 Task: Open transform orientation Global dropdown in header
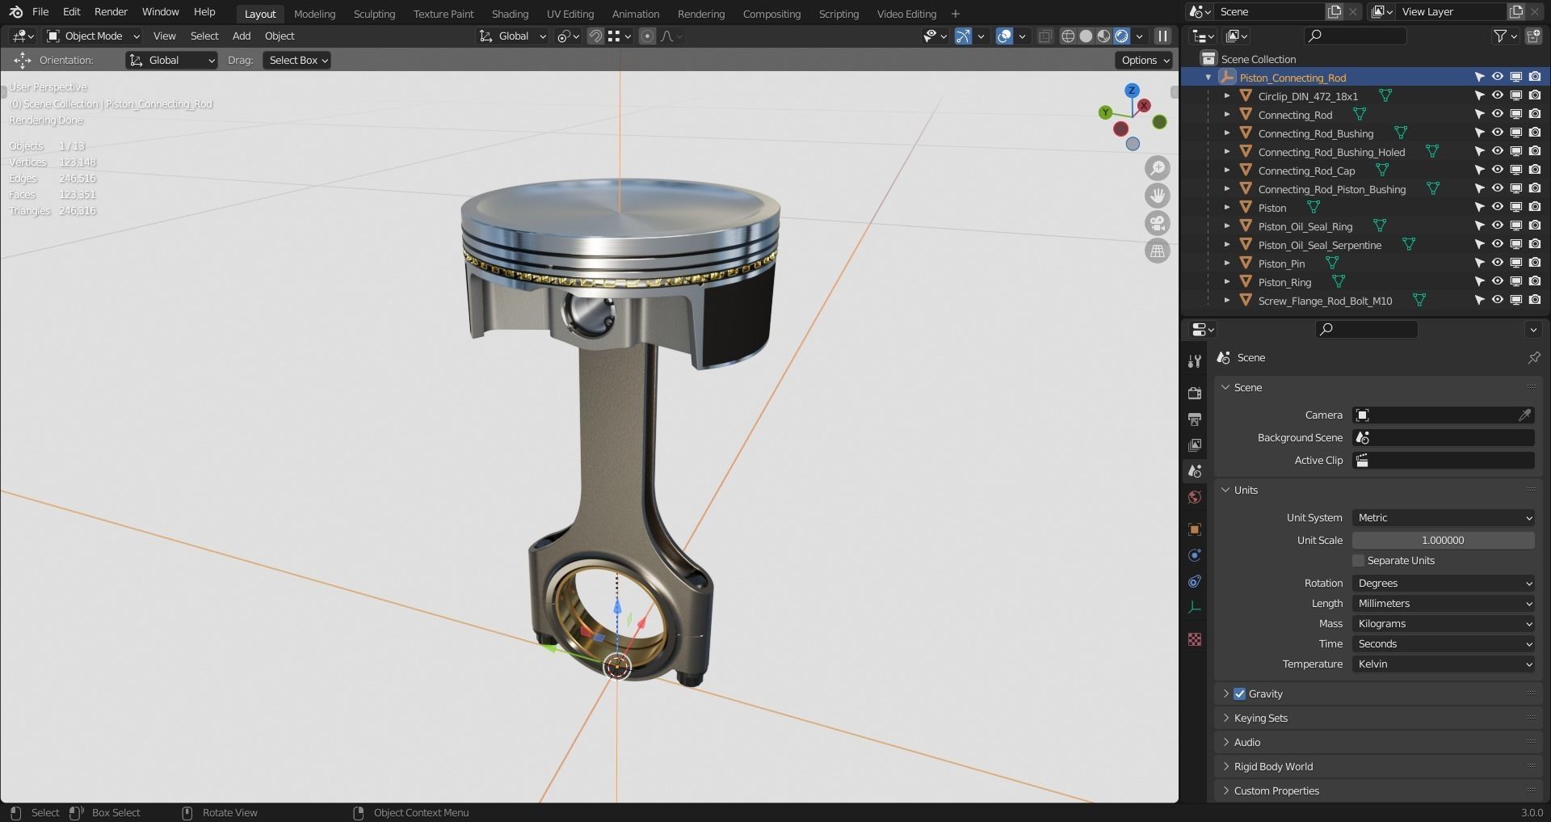click(513, 36)
